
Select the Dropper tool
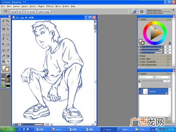coord(4,56)
